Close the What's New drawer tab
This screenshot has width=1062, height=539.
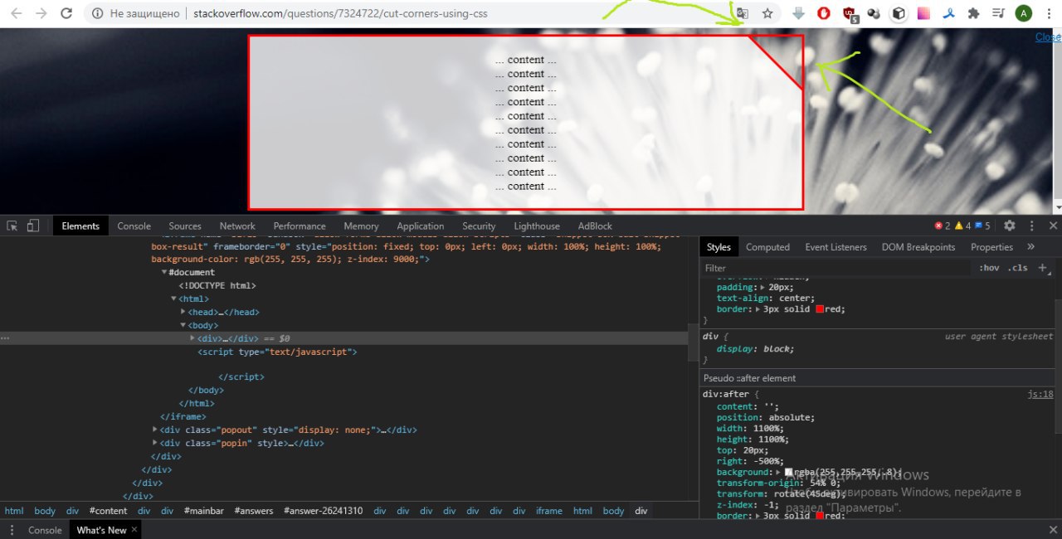pos(134,530)
